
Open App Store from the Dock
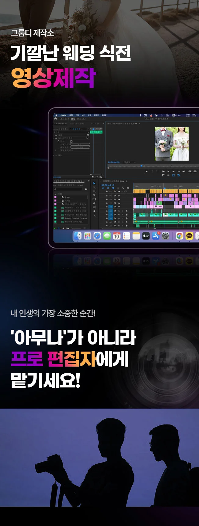[156, 236]
